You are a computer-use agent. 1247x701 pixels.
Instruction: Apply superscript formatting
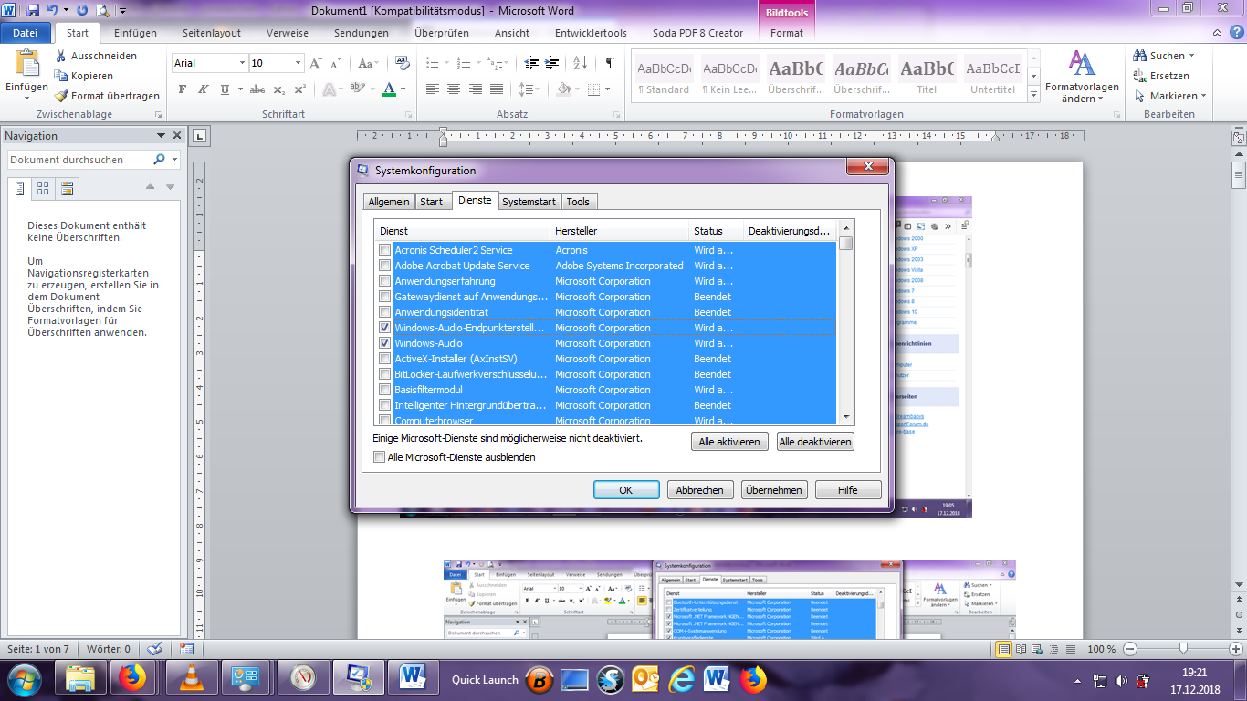[x=299, y=89]
